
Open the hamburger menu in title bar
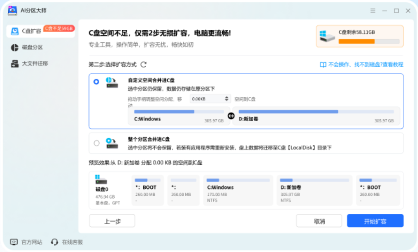372,11
